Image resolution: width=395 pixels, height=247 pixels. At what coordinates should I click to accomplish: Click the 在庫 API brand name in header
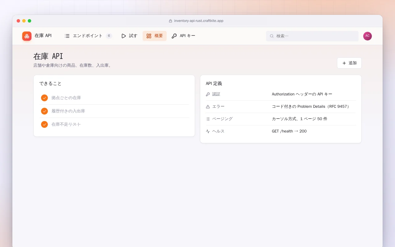tap(43, 36)
